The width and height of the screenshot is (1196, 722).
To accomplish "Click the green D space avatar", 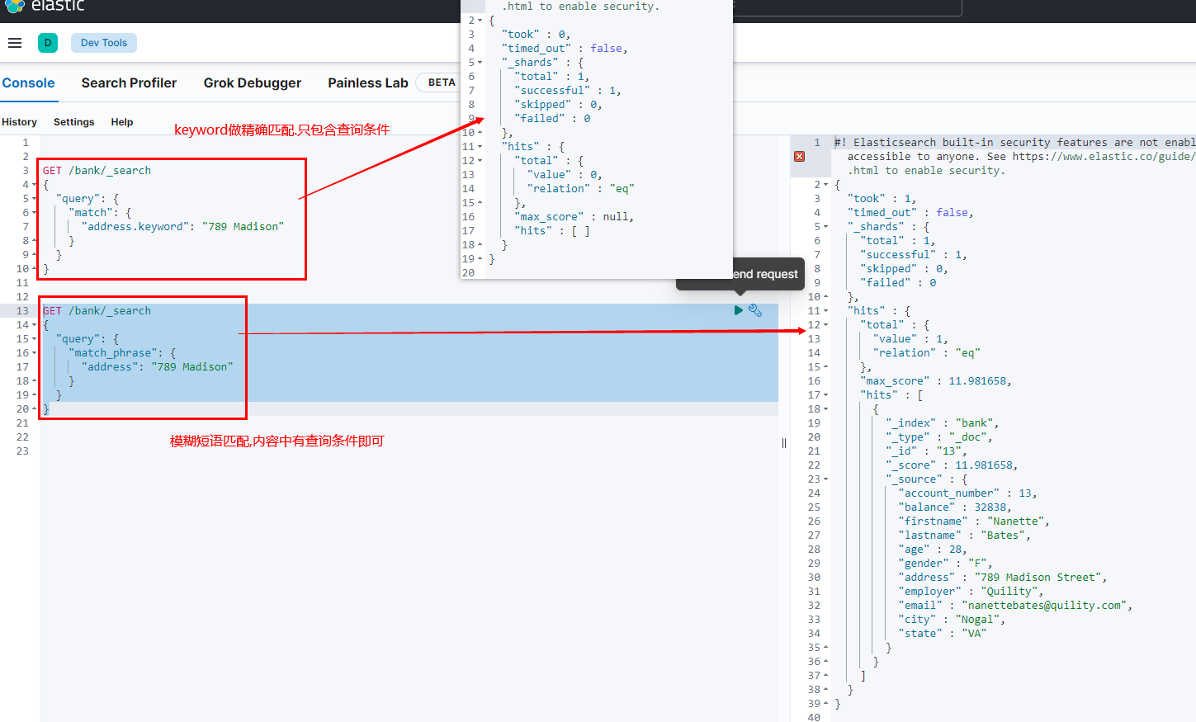I will tap(48, 43).
